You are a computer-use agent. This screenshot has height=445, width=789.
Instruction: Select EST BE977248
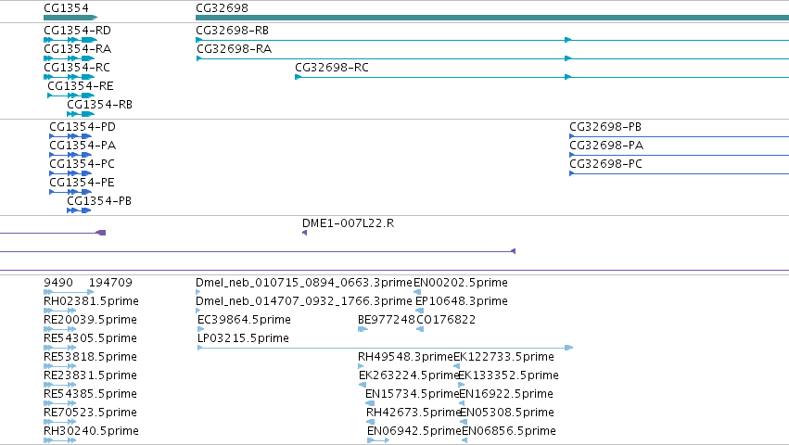tap(387, 320)
